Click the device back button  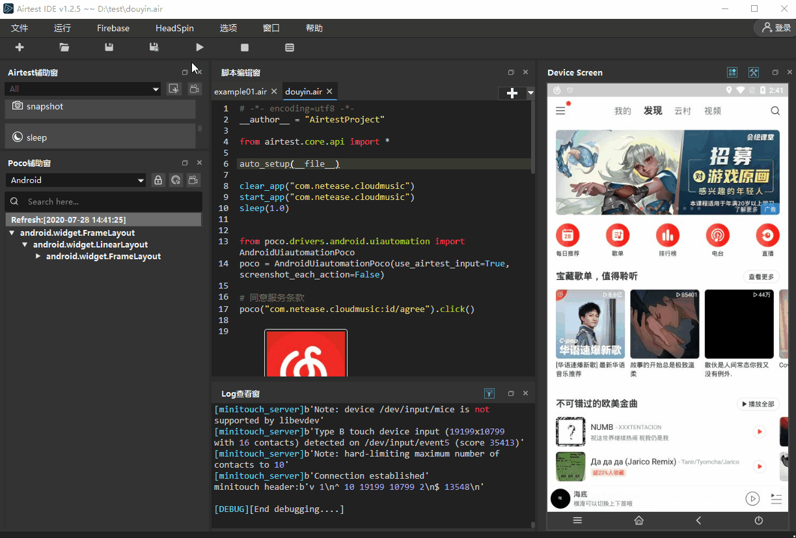tap(698, 520)
